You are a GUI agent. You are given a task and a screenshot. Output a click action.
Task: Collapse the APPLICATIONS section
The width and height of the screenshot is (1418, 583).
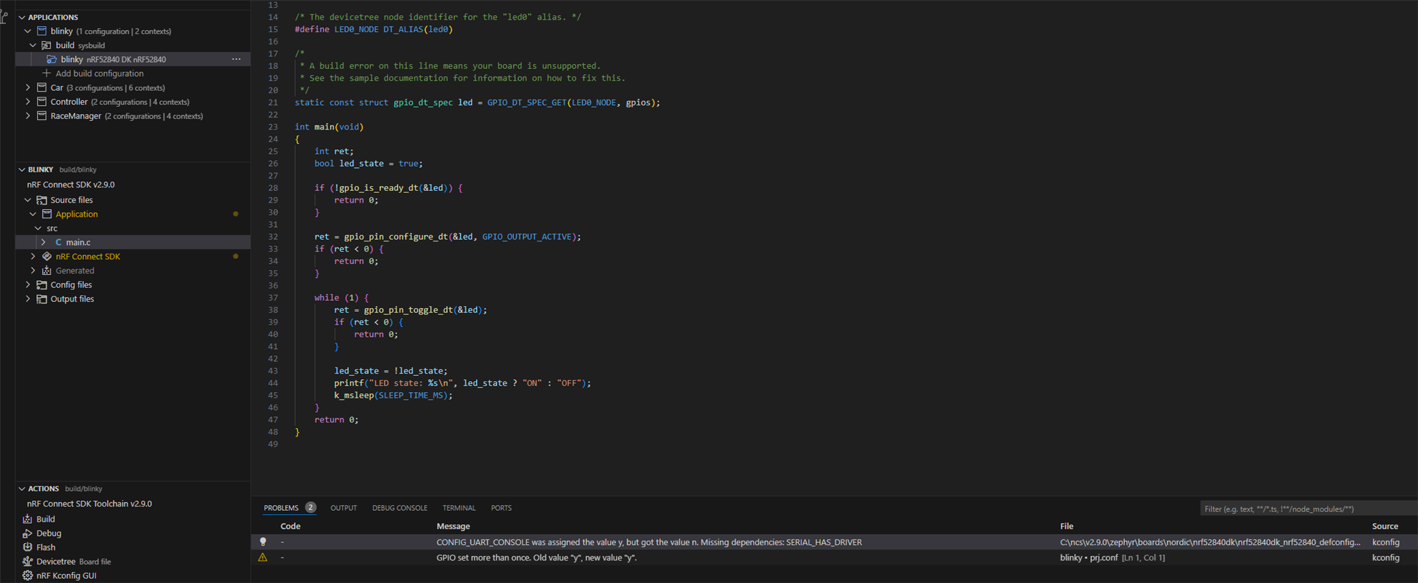[22, 17]
